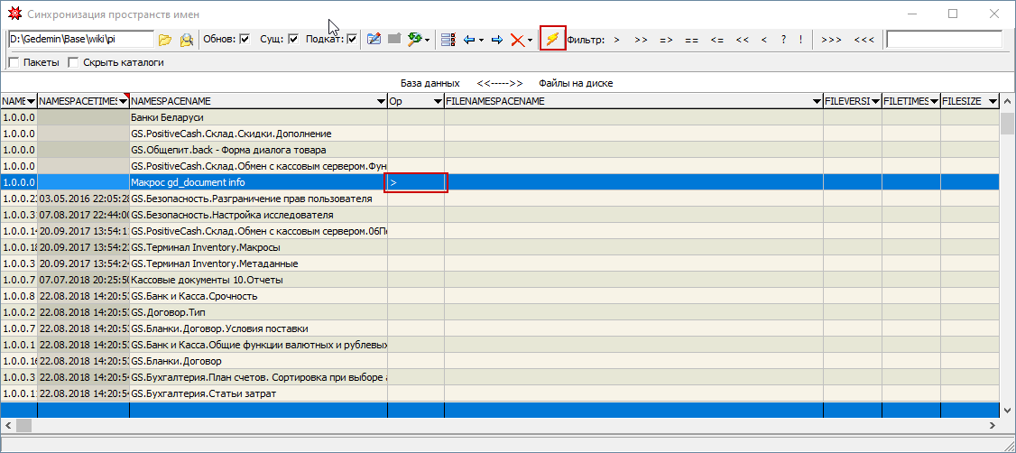Click the vertical scrollbar down arrow
This screenshot has height=453, width=1016.
coord(1008,410)
